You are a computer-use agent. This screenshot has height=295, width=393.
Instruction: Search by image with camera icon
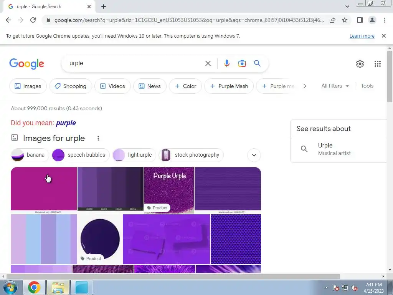click(x=242, y=63)
